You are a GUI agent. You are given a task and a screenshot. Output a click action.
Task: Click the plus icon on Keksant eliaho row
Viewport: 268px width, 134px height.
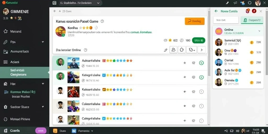pyautogui.click(x=185, y=92)
